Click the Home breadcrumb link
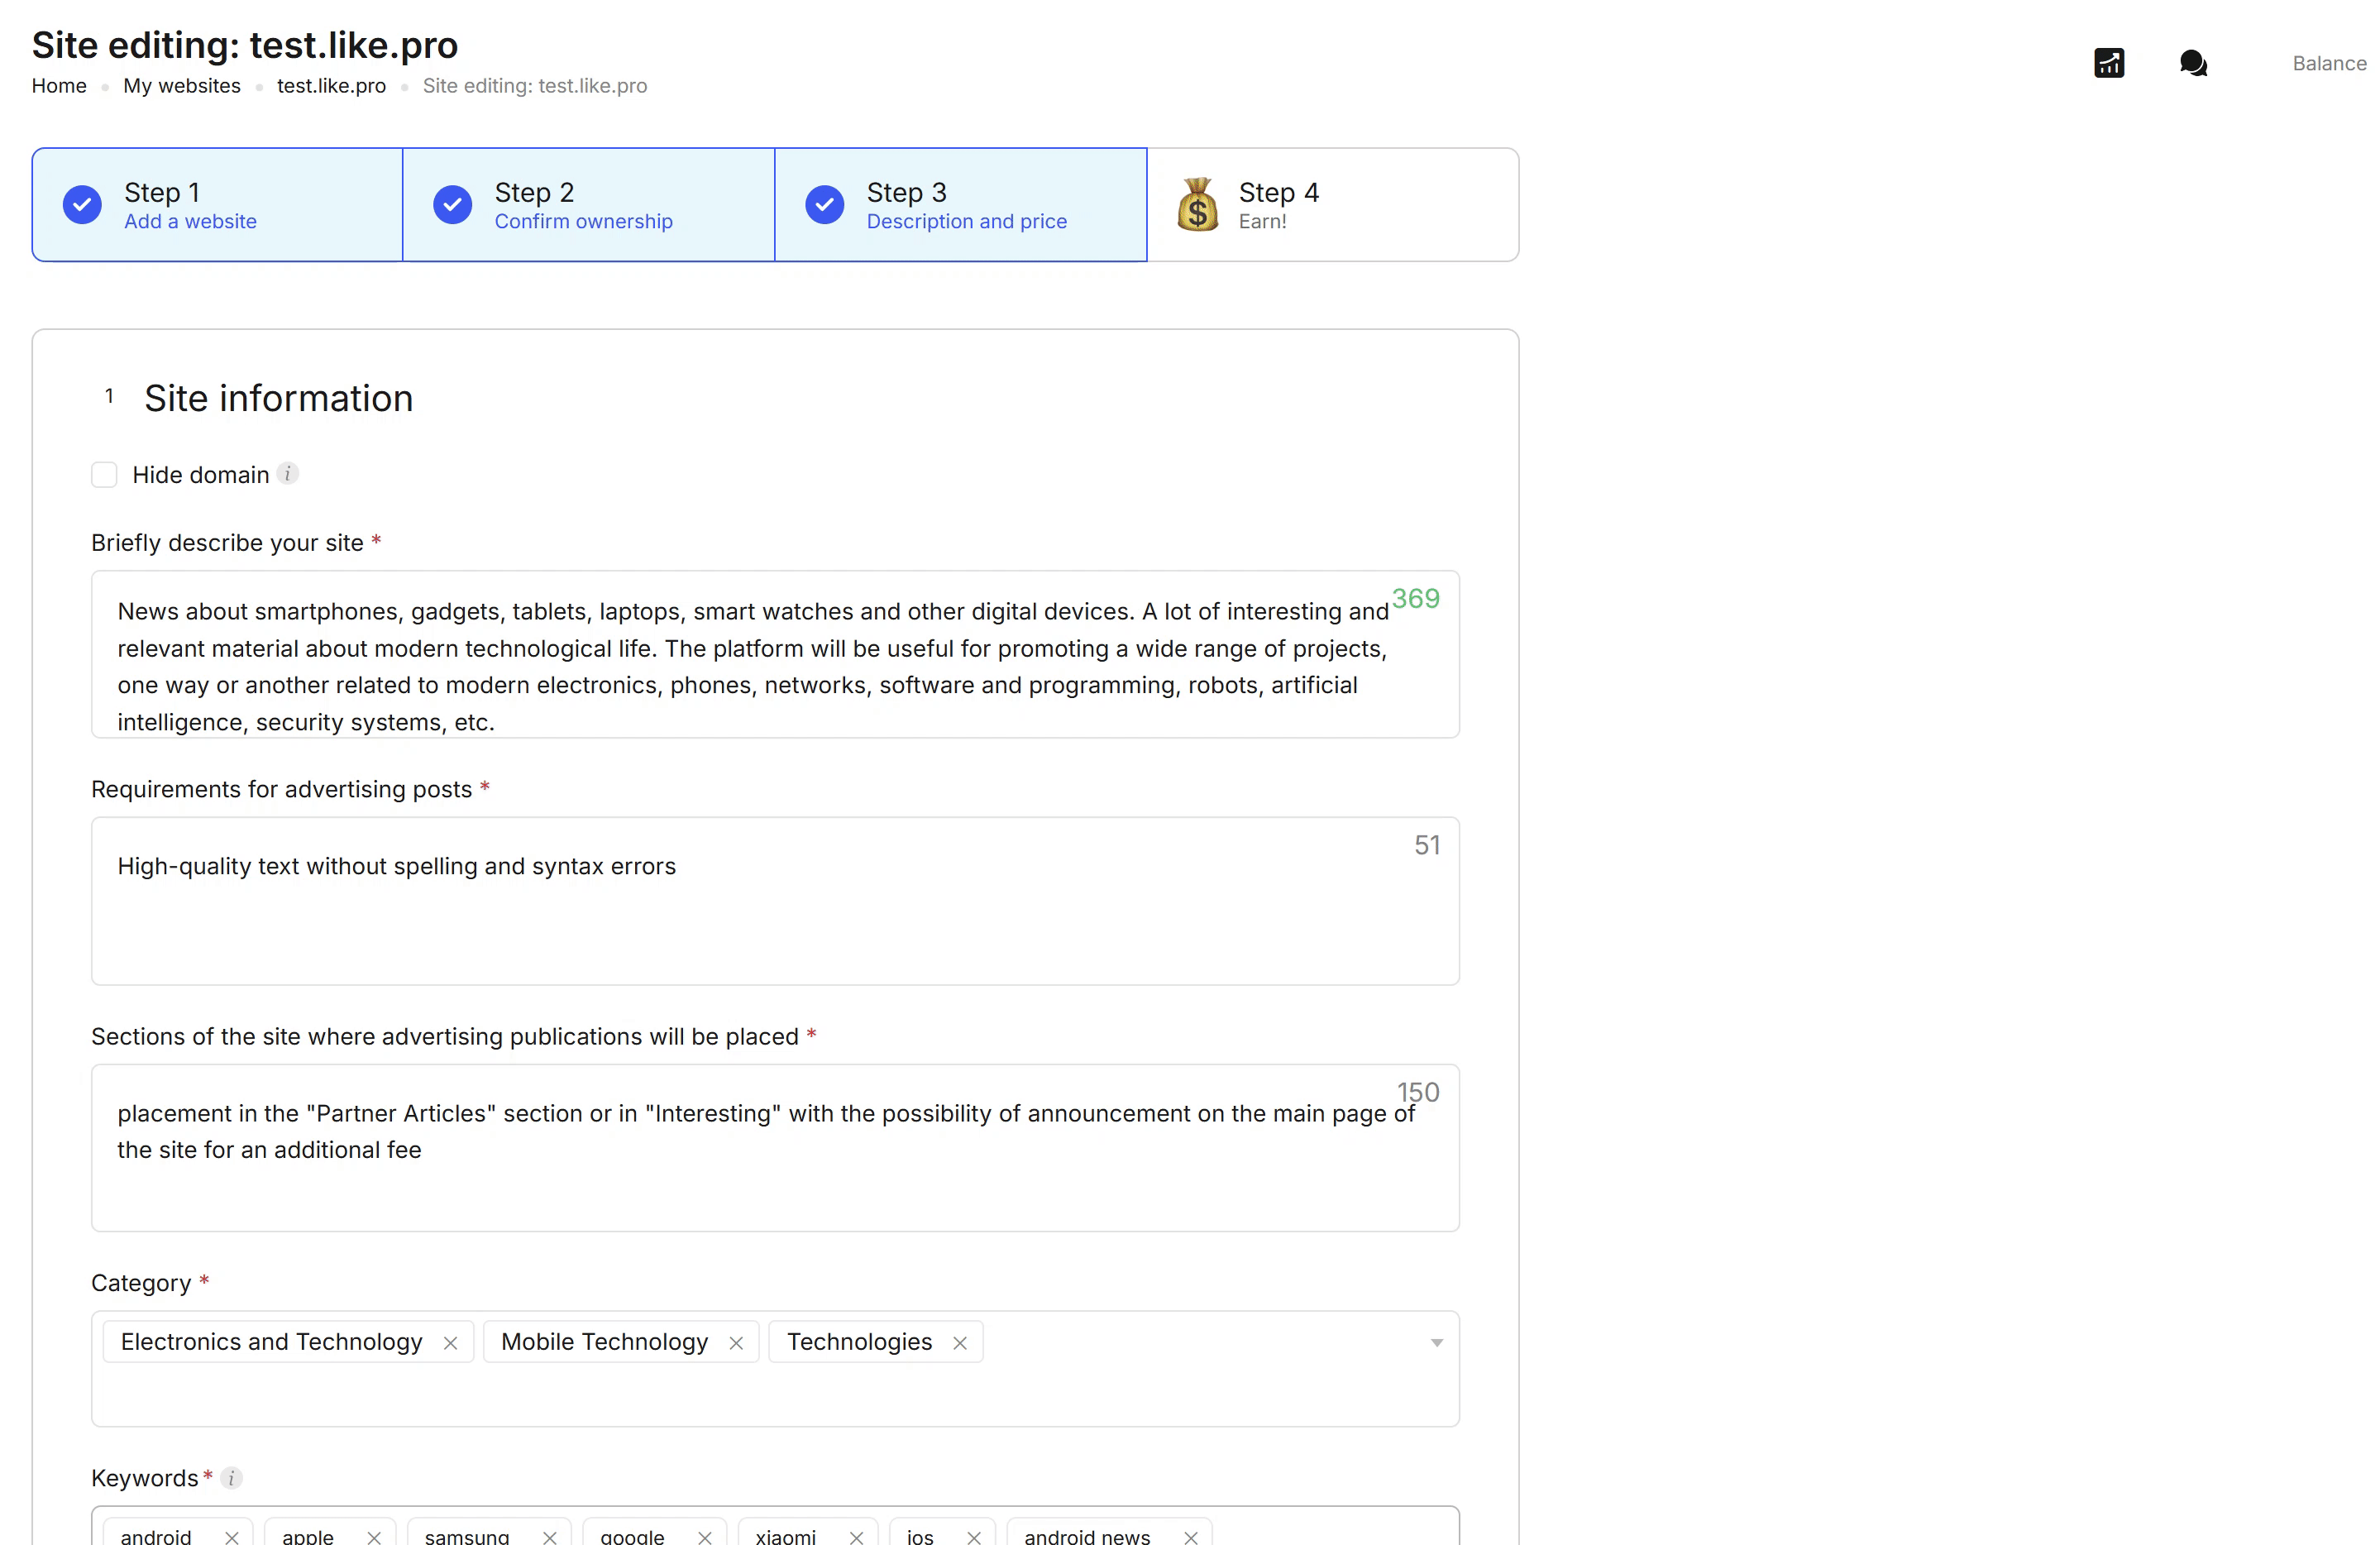The width and height of the screenshot is (2380, 1545). tap(59, 86)
